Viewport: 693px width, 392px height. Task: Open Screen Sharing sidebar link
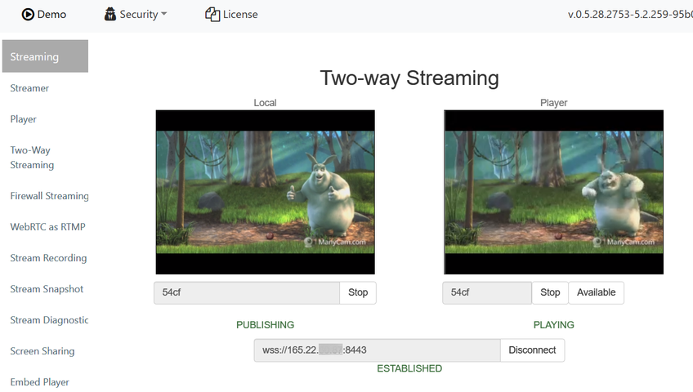[x=42, y=351]
